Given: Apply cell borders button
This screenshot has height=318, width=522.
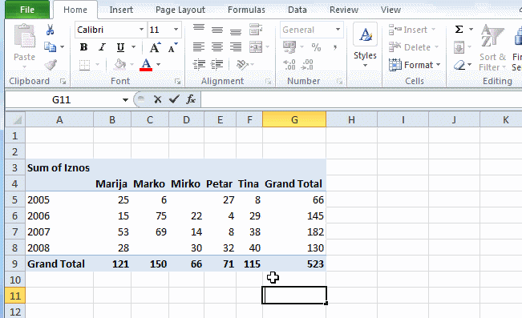Looking at the screenshot, I should point(84,65).
